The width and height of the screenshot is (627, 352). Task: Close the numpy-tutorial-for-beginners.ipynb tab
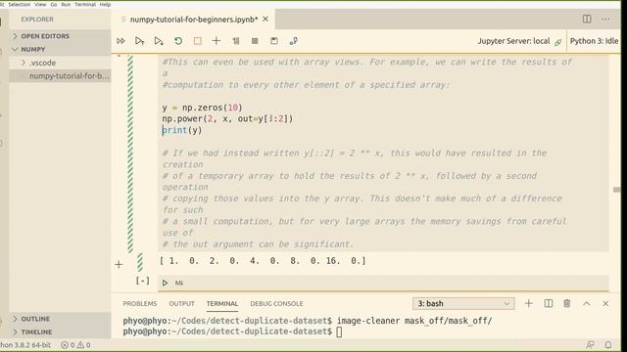[x=265, y=19]
